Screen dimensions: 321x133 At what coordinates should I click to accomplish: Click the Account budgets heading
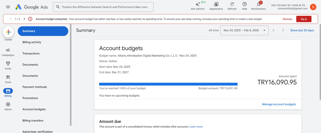pos(121,48)
